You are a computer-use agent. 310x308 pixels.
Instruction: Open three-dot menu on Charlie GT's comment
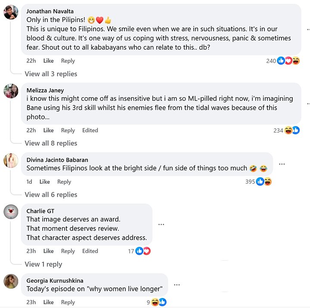point(161,224)
